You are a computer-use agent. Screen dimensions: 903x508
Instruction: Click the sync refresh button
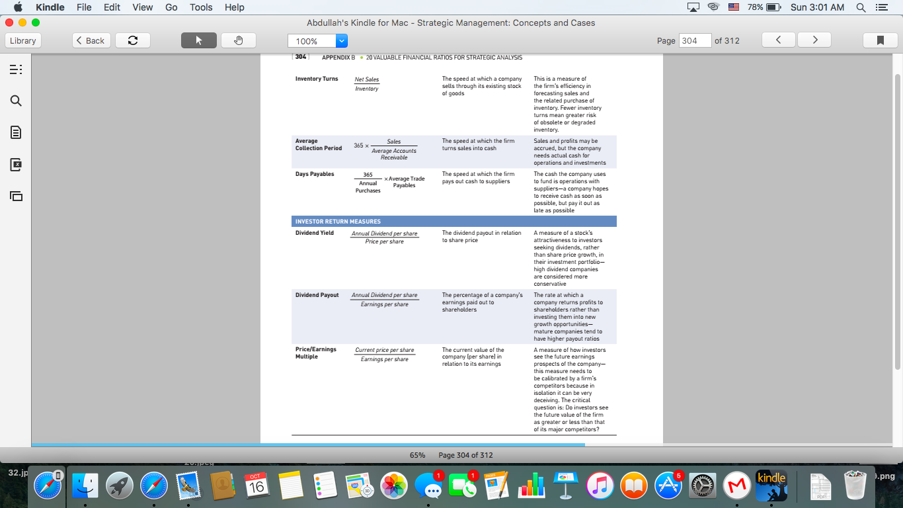133,40
